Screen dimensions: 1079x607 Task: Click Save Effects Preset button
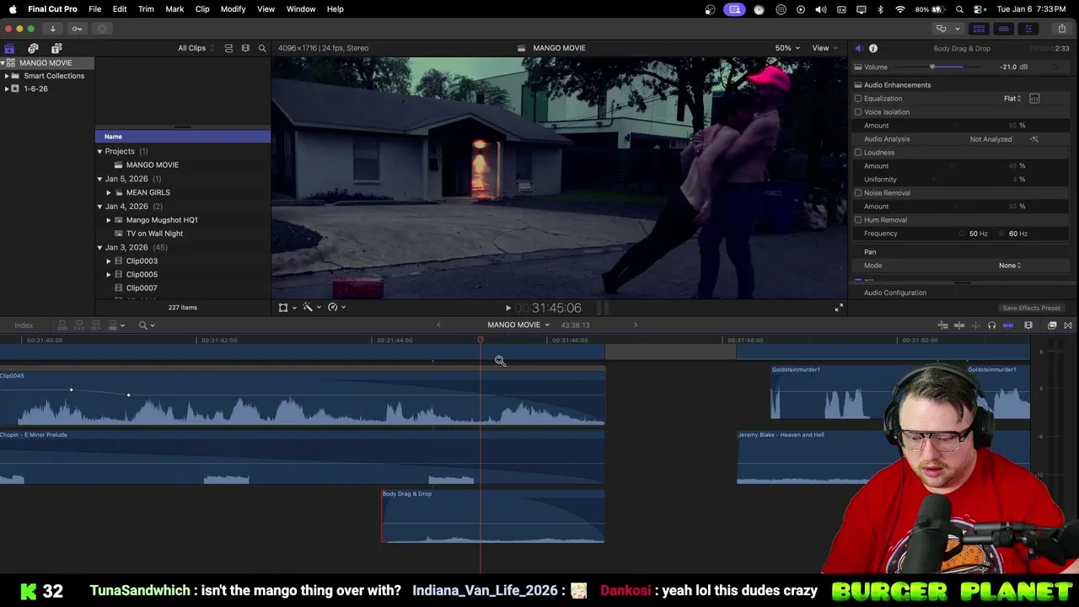point(1031,308)
